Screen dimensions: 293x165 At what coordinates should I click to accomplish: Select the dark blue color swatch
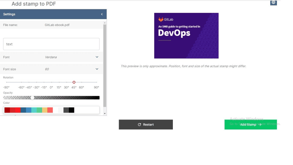coord(23,110)
